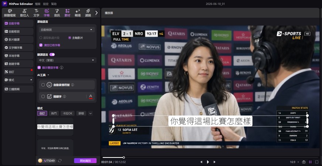Open the 16:9 aspect ratio dropdown

click(294, 162)
